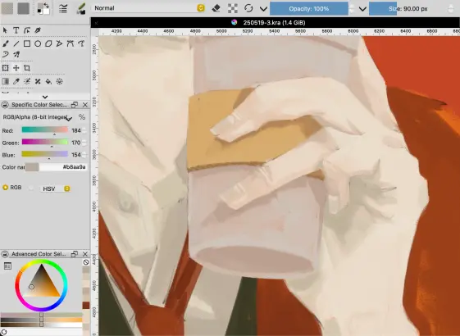Screen dimensions: 460x336
Task: Select the Ellipse tool
Action: pos(38,43)
